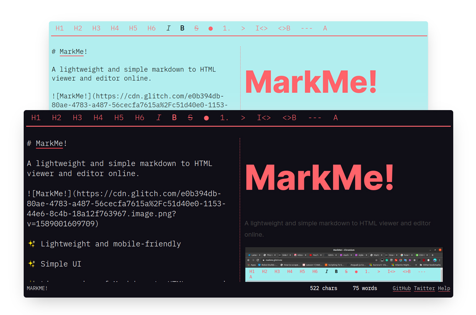Insert horizontal rule --- in light toolbar
This screenshot has width=476, height=315.
coord(307,28)
